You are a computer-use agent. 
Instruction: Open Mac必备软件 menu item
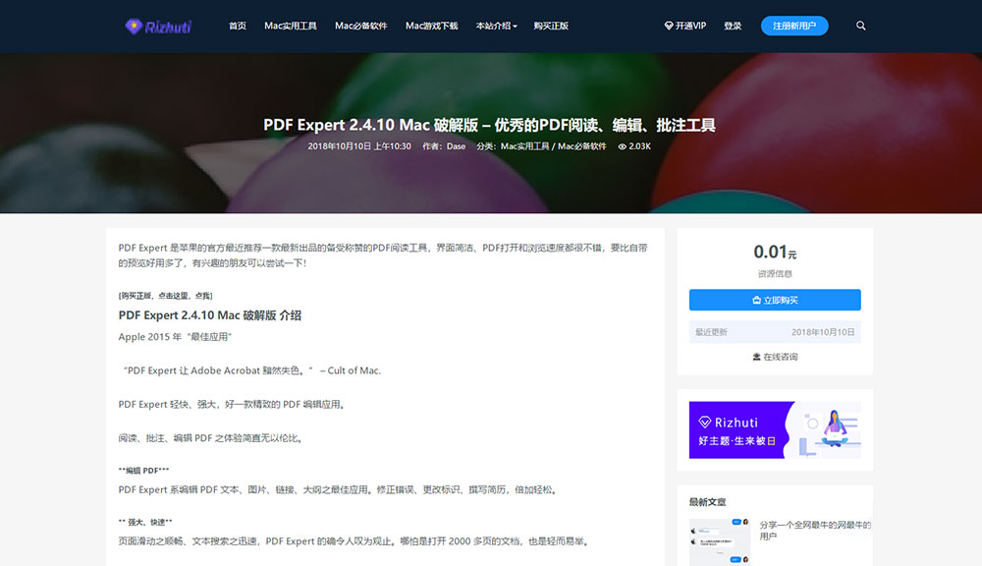360,26
